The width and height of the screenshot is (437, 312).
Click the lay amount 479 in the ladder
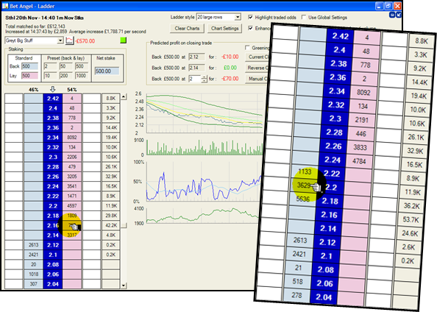tap(72, 167)
